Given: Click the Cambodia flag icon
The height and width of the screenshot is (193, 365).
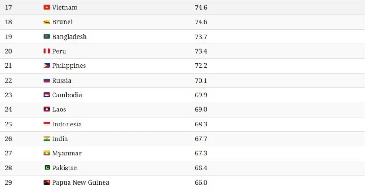Looking at the screenshot, I should [47, 95].
